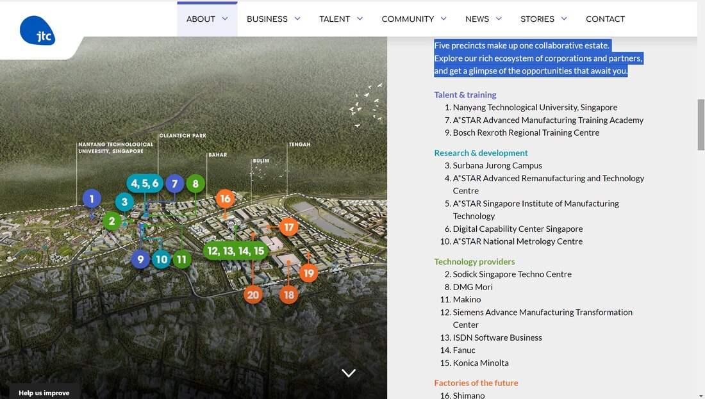705x399 pixels.
Task: Click the Help us improve button
Action: click(x=44, y=392)
